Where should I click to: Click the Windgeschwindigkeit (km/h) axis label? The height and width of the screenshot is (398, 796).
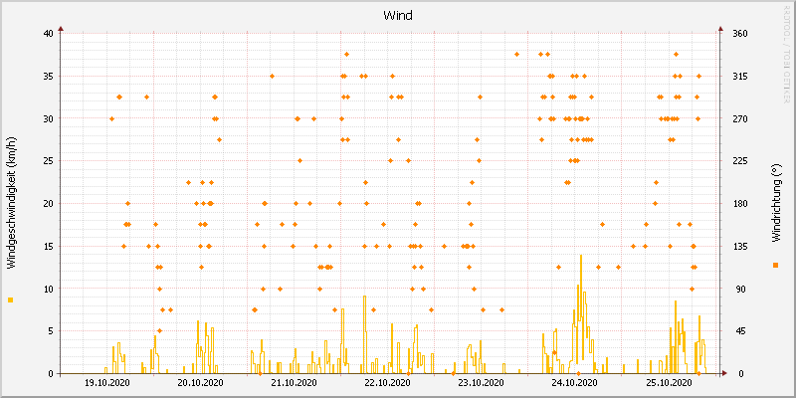(x=11, y=203)
